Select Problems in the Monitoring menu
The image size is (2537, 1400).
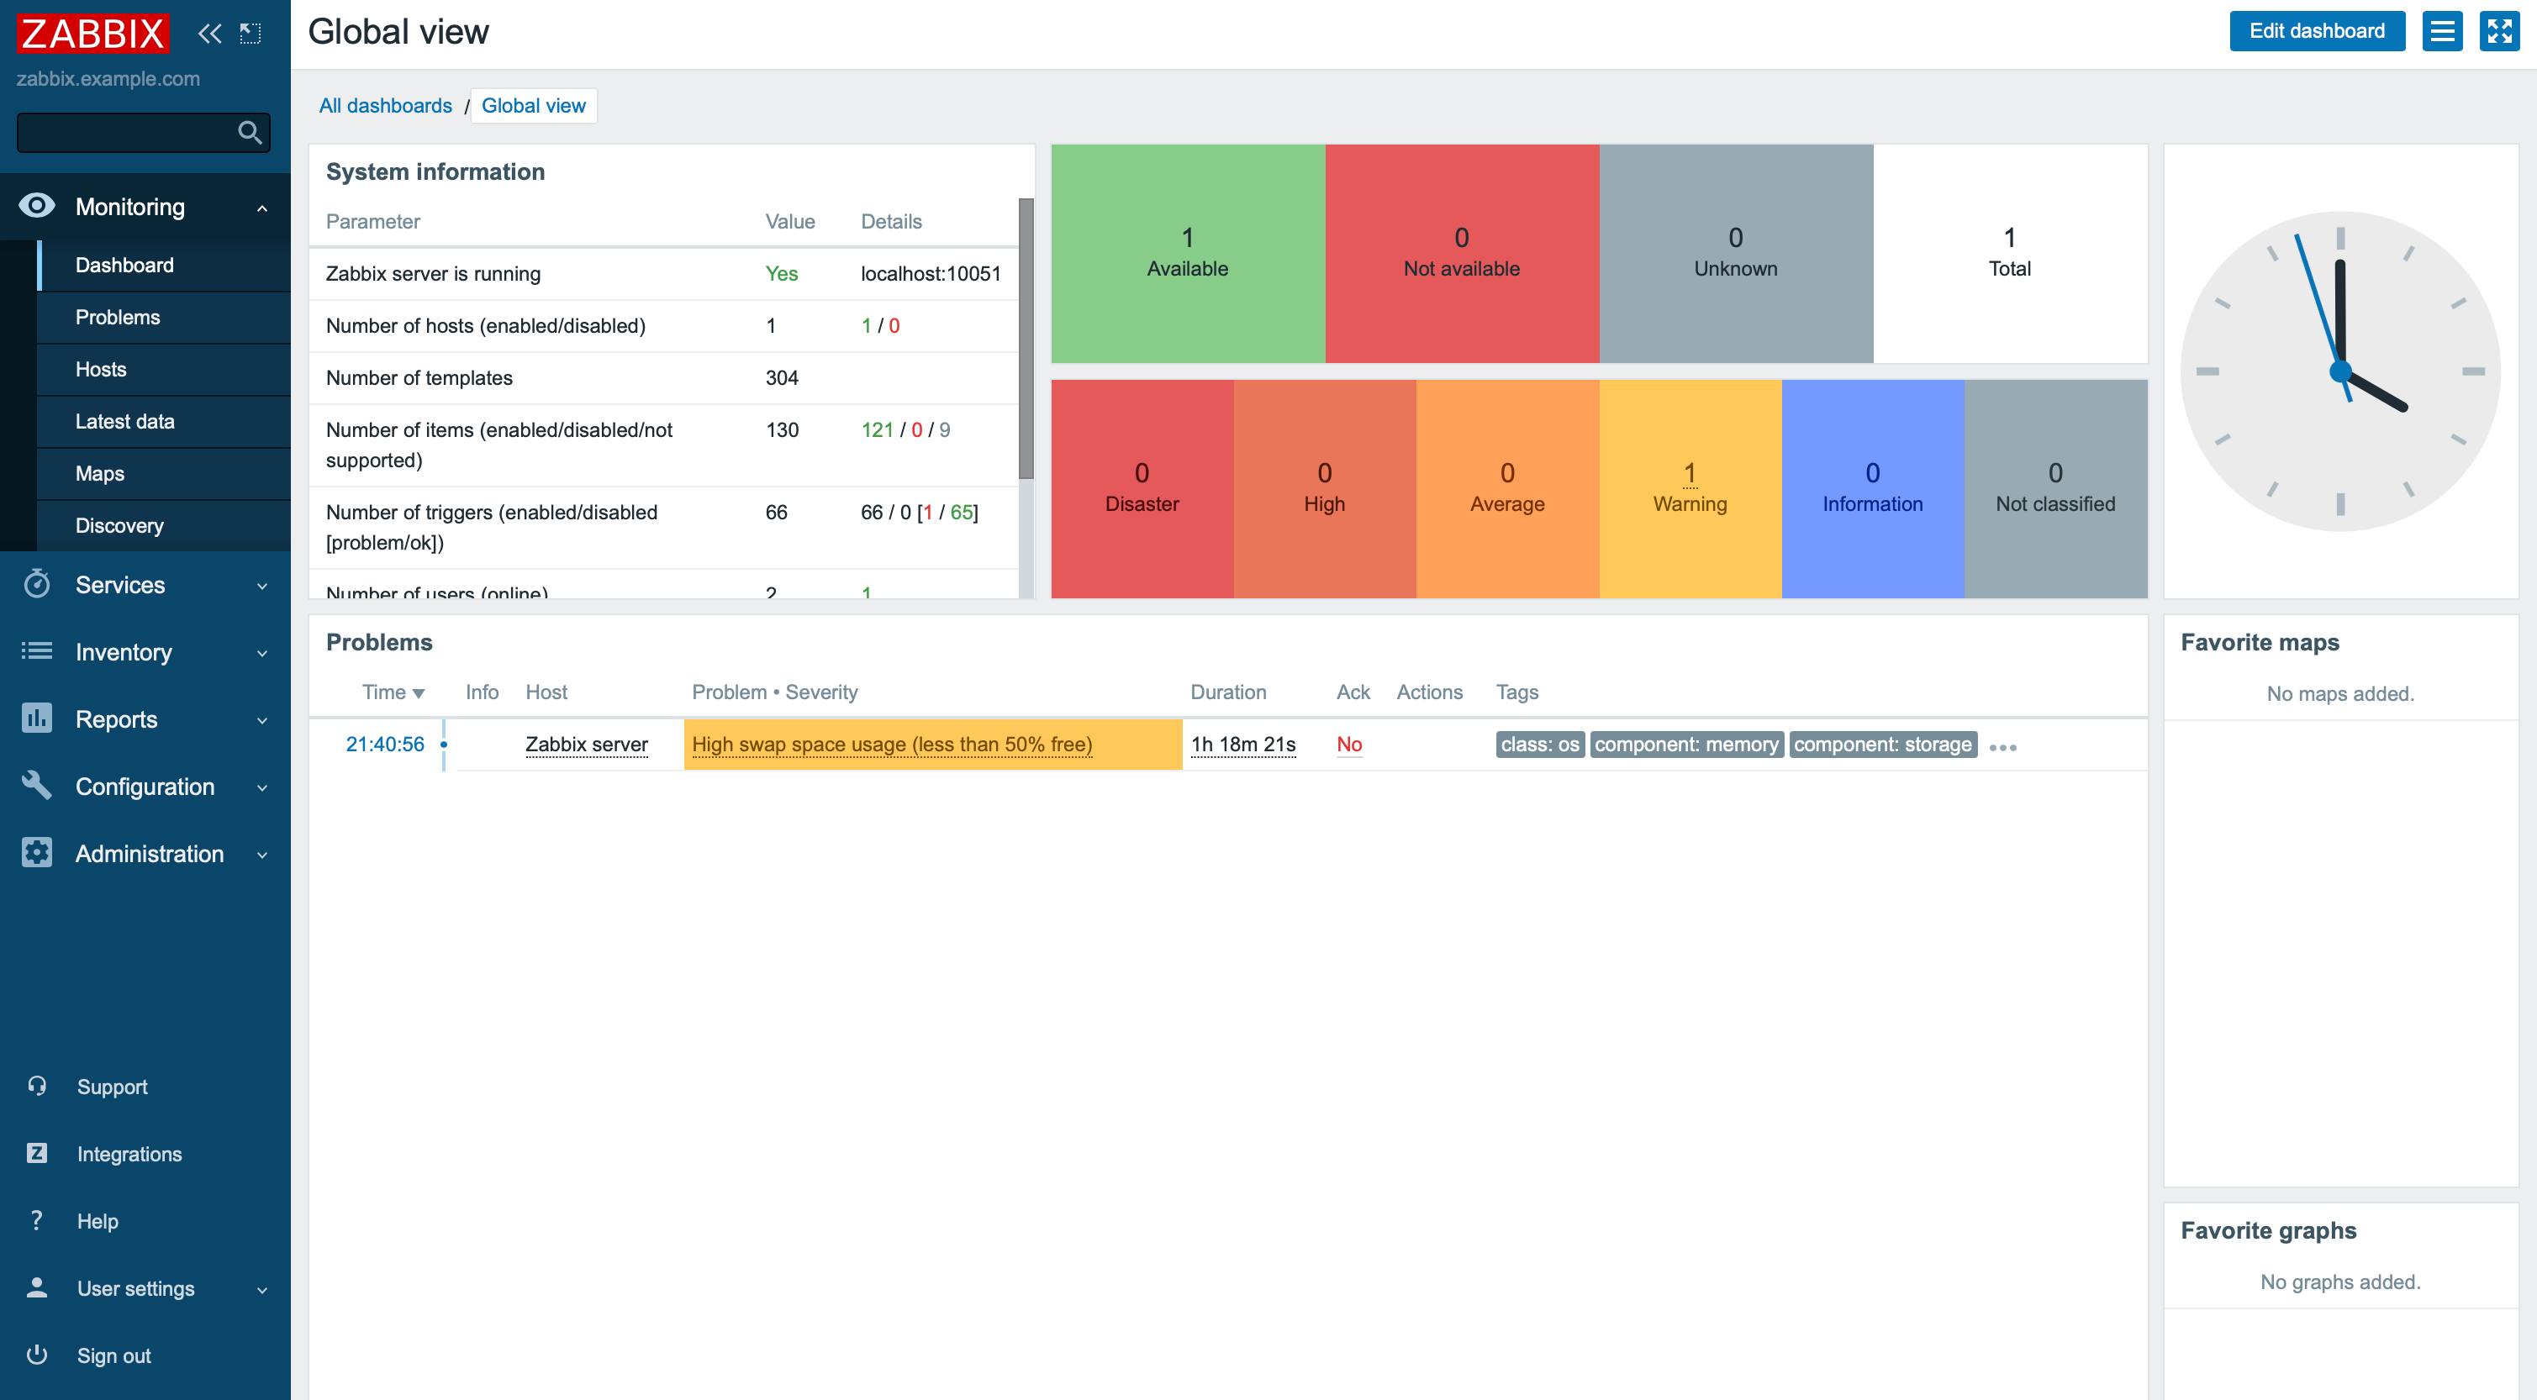pyautogui.click(x=117, y=317)
